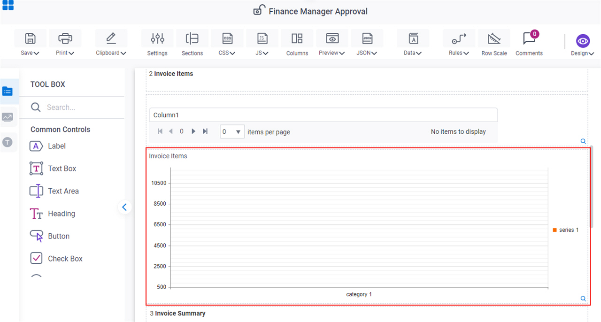This screenshot has height=322, width=601.
Task: Click the vertical scrollbar of the form canvas
Action: coord(592,188)
